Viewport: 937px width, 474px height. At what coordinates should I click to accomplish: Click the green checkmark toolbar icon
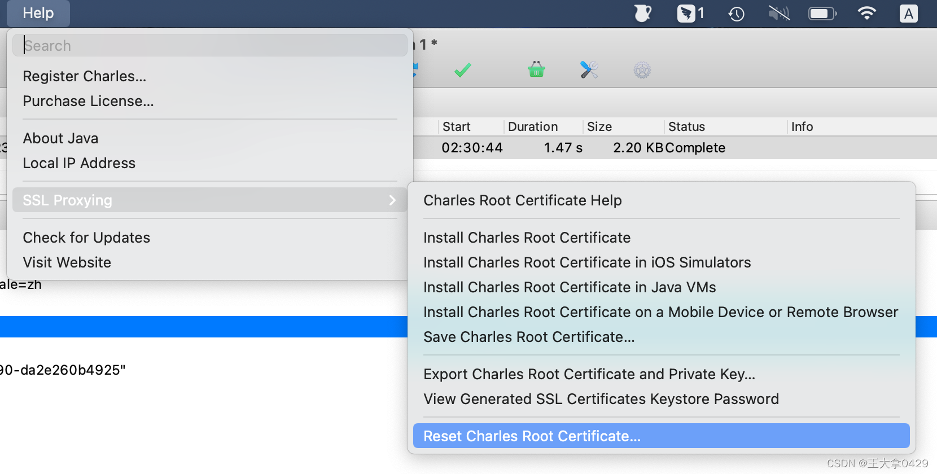click(462, 70)
